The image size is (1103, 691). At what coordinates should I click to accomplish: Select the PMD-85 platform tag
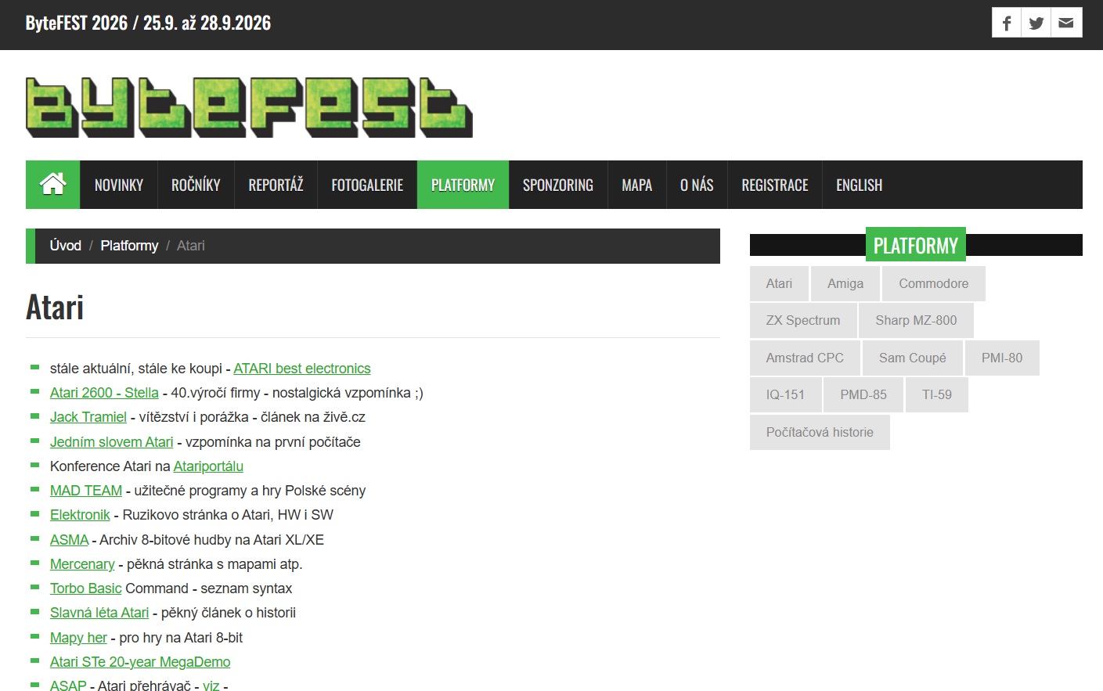click(x=863, y=394)
